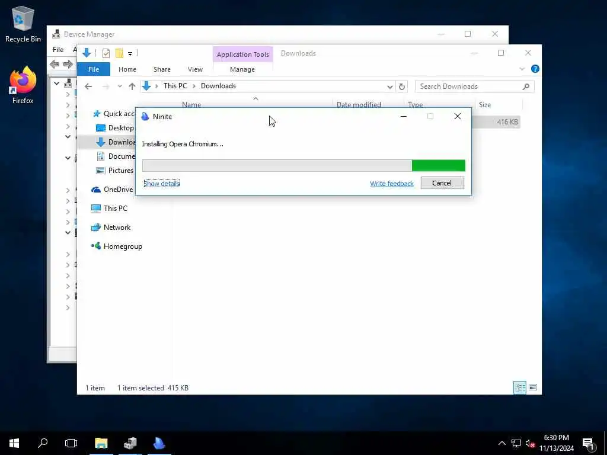Click the Search Downloads input field
Screen dimensions: 607x455
pyautogui.click(x=474, y=86)
